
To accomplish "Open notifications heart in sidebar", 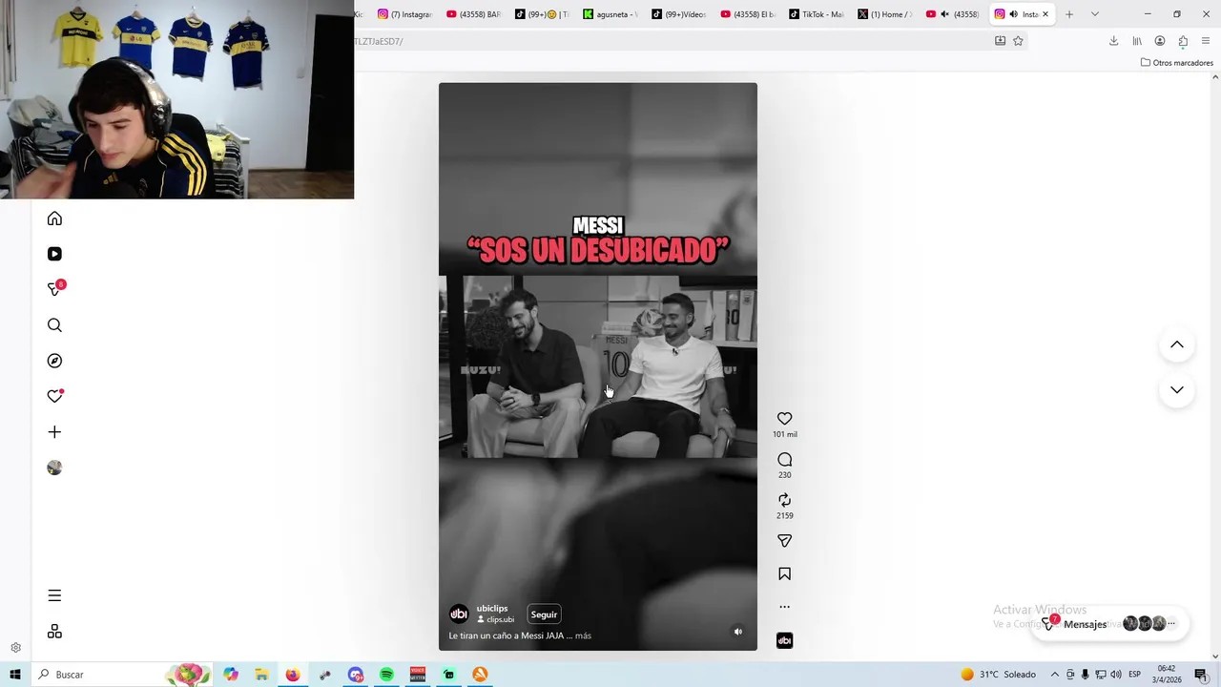I will pyautogui.click(x=54, y=396).
